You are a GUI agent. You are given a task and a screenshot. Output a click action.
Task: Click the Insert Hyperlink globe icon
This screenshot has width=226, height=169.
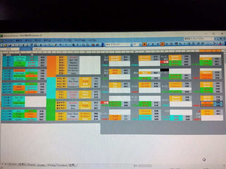(x=73, y=45)
